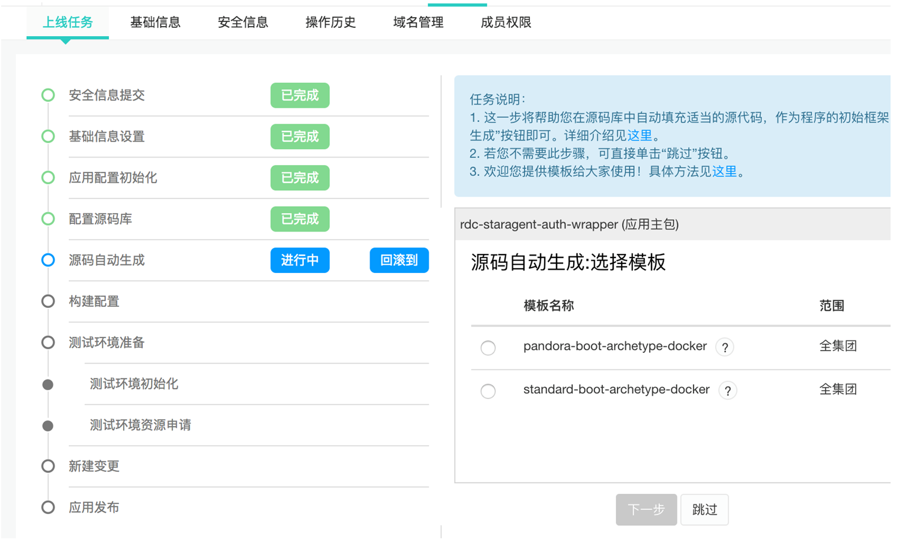Select pandora-boot-archetype-docker template radio
This screenshot has height=543, width=903.
point(488,348)
